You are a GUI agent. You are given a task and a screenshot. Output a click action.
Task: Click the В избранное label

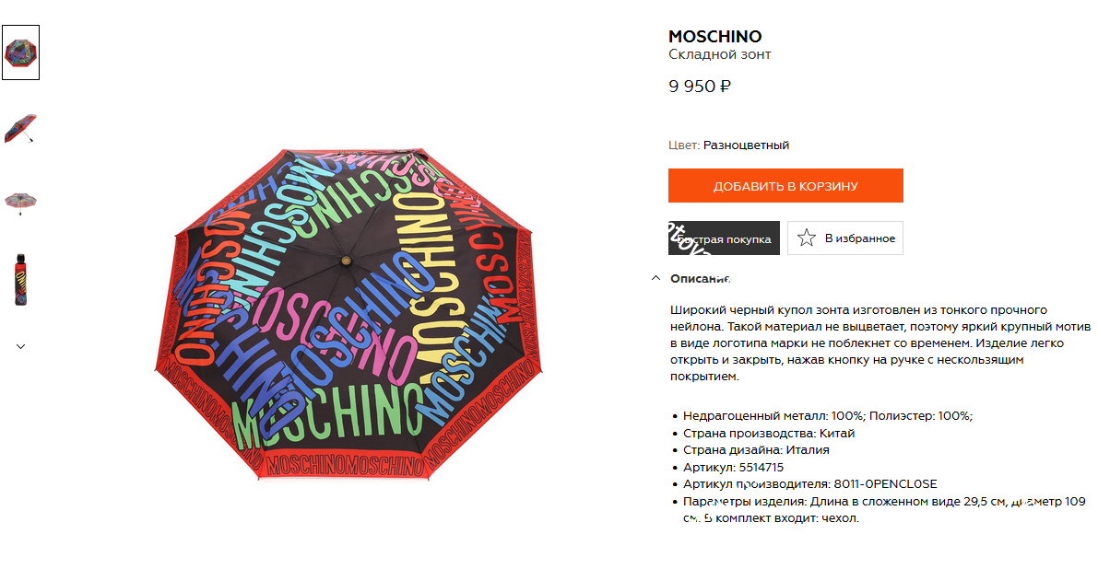(x=859, y=238)
